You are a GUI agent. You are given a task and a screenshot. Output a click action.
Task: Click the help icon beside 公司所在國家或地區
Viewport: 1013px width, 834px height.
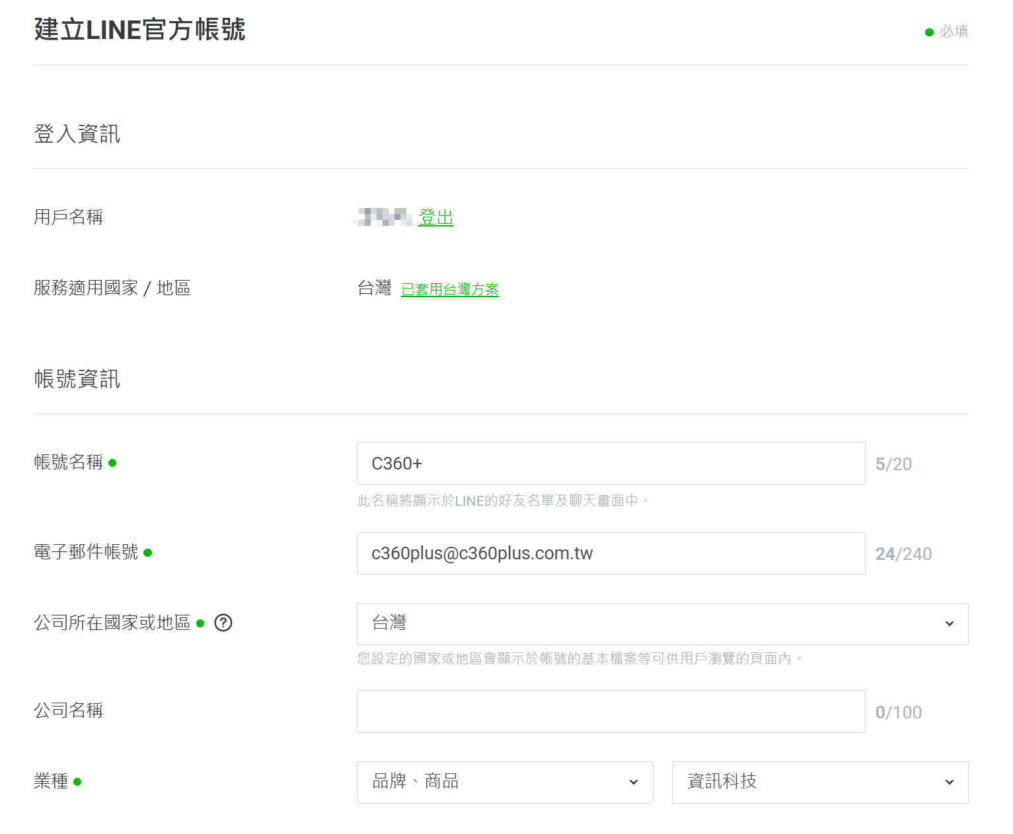[x=223, y=623]
